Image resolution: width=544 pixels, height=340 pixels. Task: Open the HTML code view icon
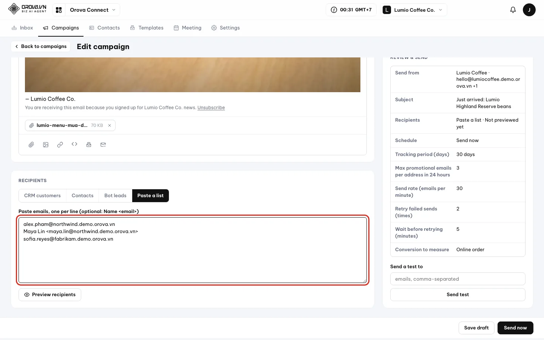coord(74,144)
